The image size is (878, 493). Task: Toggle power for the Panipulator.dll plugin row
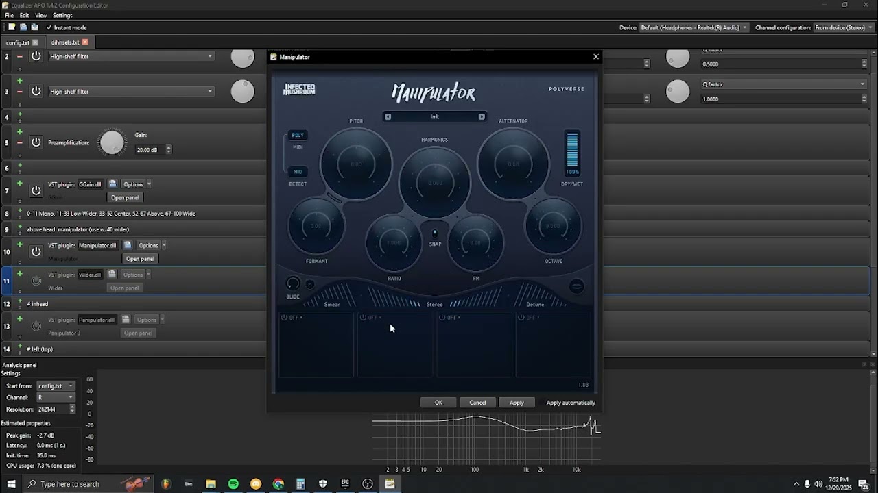(x=36, y=326)
